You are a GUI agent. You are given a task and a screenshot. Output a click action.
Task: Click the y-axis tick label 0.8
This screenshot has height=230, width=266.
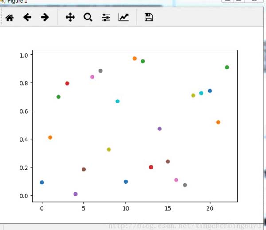tap(24, 83)
